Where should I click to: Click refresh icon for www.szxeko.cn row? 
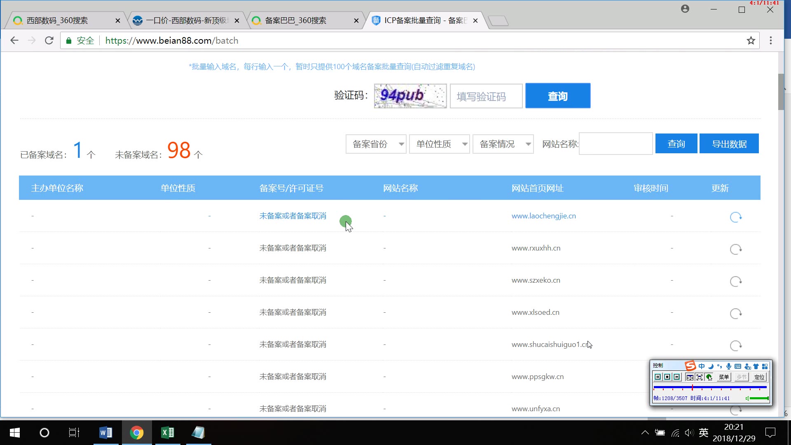736,281
